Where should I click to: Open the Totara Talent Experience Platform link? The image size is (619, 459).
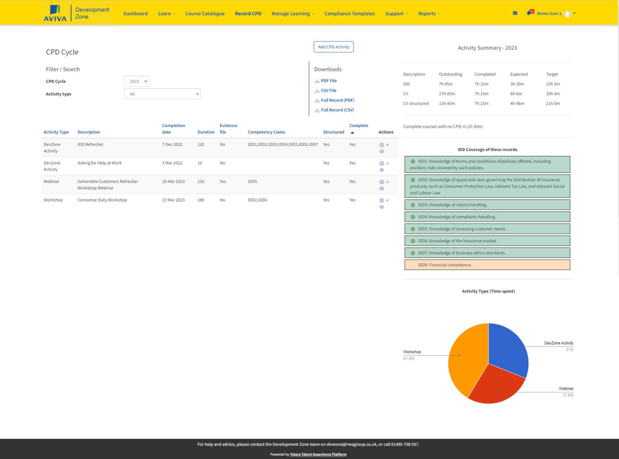coord(318,454)
